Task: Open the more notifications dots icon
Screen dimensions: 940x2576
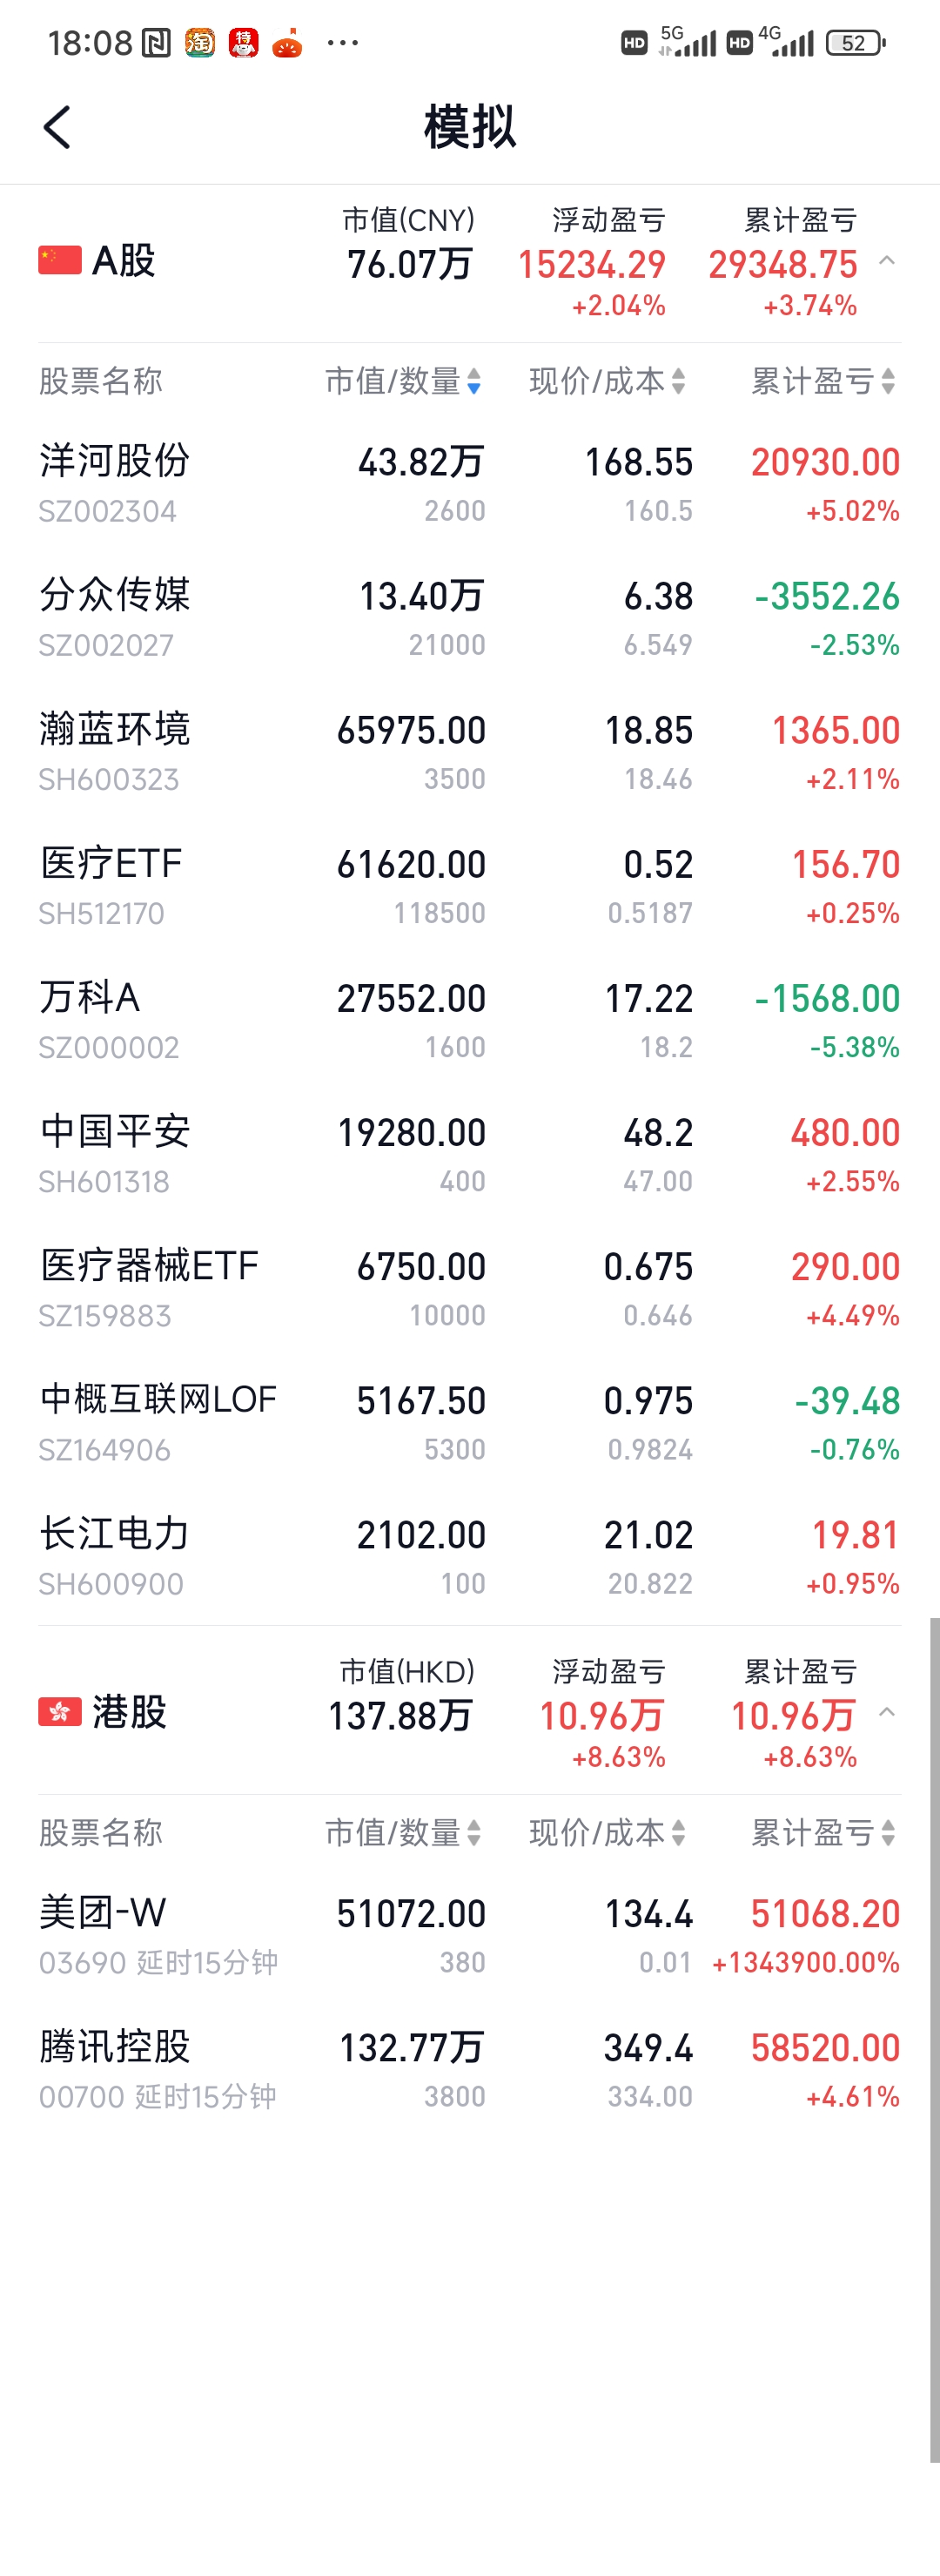Action: point(343,43)
